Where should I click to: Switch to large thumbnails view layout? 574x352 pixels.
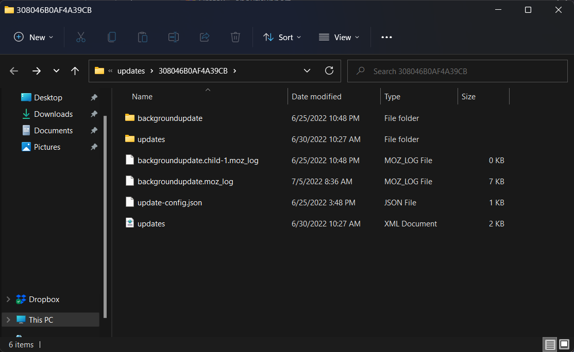tap(564, 344)
